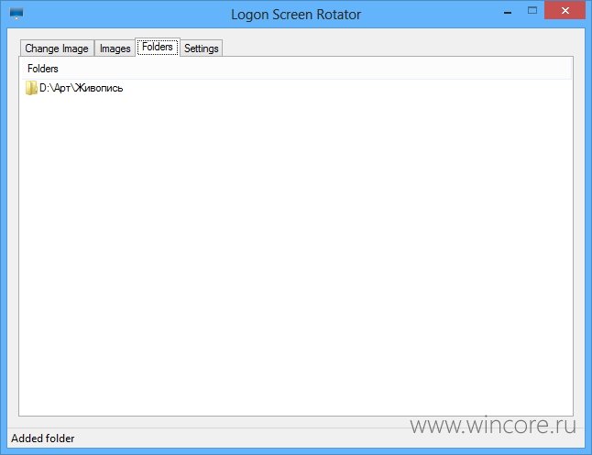592x455 pixels.
Task: Select the Folders tab
Action: (158, 48)
